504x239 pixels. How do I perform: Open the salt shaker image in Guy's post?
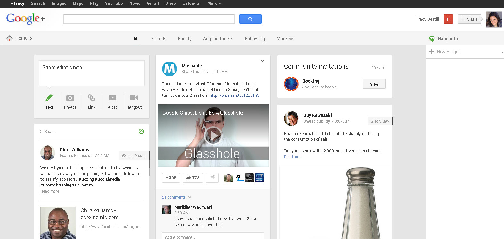click(x=335, y=202)
